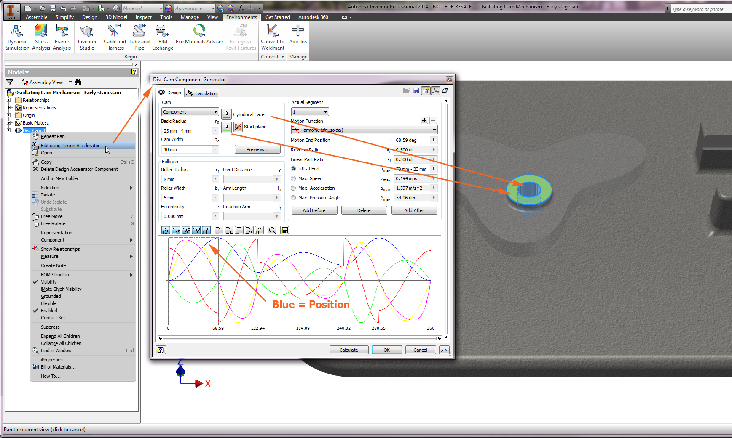Click the P force graph icon
The height and width of the screenshot is (438, 732).
pyautogui.click(x=218, y=230)
